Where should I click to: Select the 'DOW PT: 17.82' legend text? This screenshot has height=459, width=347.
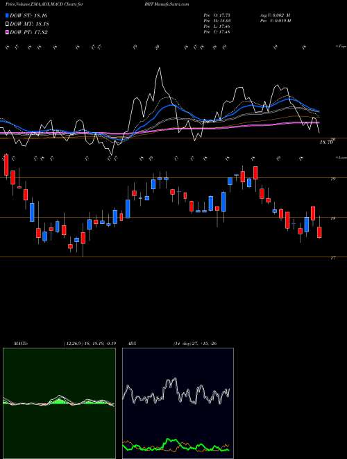tap(28, 33)
